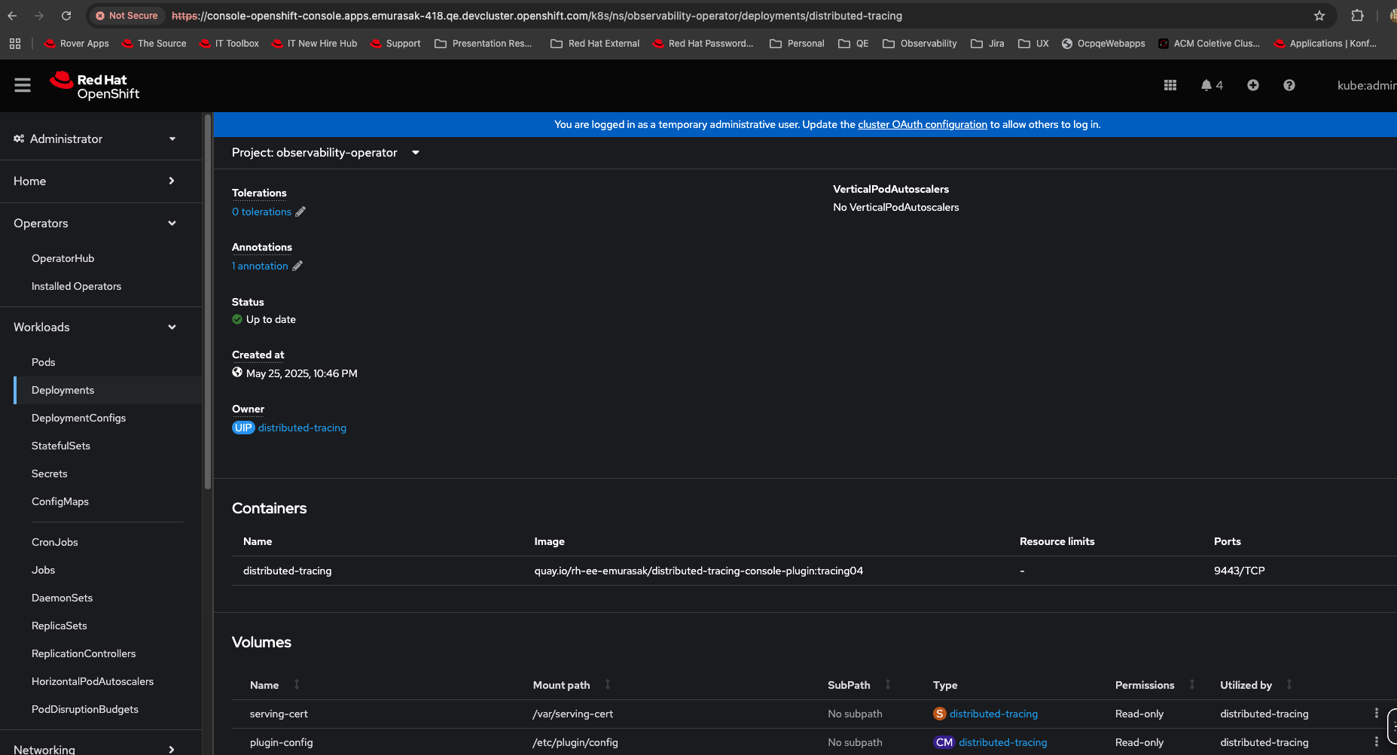This screenshot has width=1397, height=755.
Task: Open the Jira bookmarks folder
Action: click(987, 44)
